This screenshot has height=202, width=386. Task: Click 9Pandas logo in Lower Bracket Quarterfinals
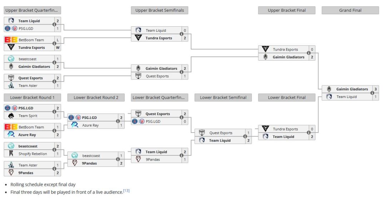(138, 160)
